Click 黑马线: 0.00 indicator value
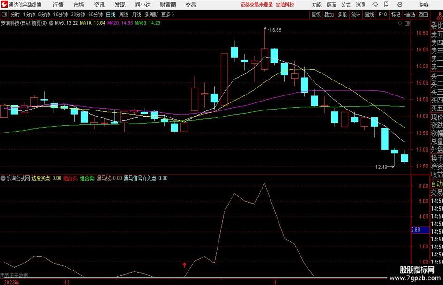 (x=110, y=178)
